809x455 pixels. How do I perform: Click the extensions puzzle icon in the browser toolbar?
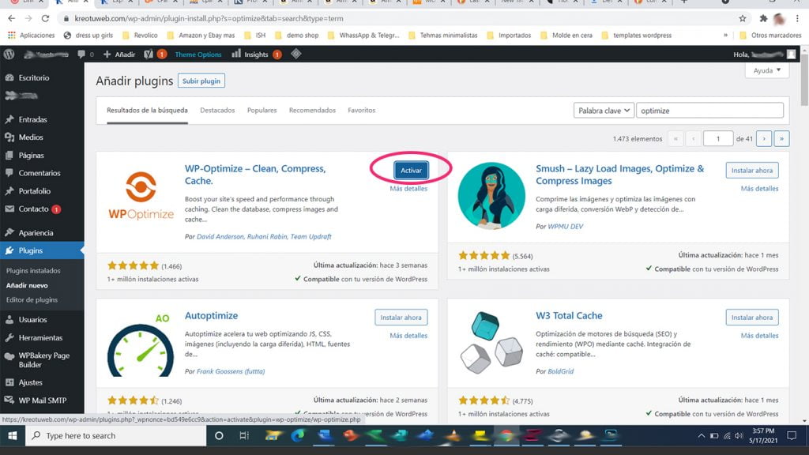[x=763, y=17]
